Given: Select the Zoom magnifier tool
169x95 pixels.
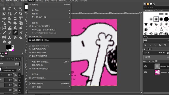Looking at the screenshot, I should pyautogui.click(x=21, y=14).
